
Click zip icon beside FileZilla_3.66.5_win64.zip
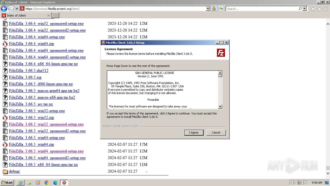point(5,144)
